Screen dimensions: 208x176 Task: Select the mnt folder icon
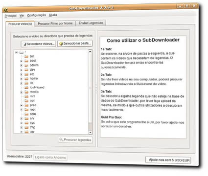tap(26, 97)
